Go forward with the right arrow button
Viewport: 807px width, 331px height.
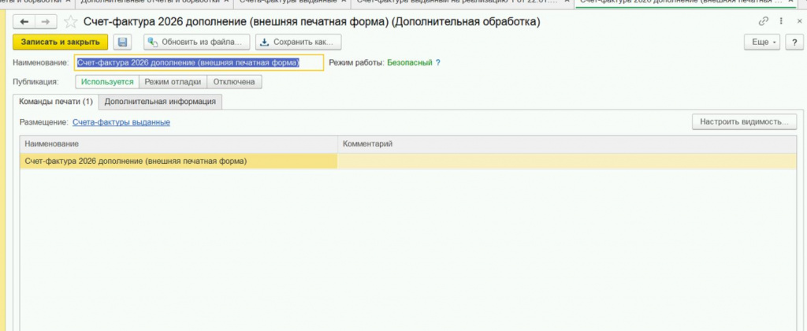pyautogui.click(x=46, y=21)
